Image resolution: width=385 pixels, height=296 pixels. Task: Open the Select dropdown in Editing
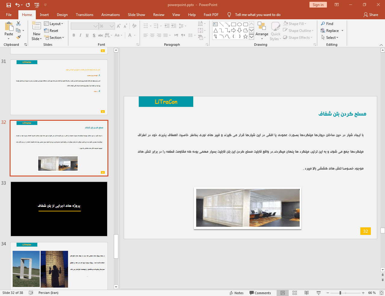[330, 37]
